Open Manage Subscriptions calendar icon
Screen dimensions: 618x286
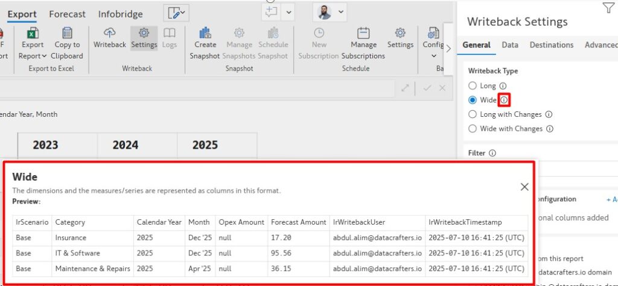[363, 34]
